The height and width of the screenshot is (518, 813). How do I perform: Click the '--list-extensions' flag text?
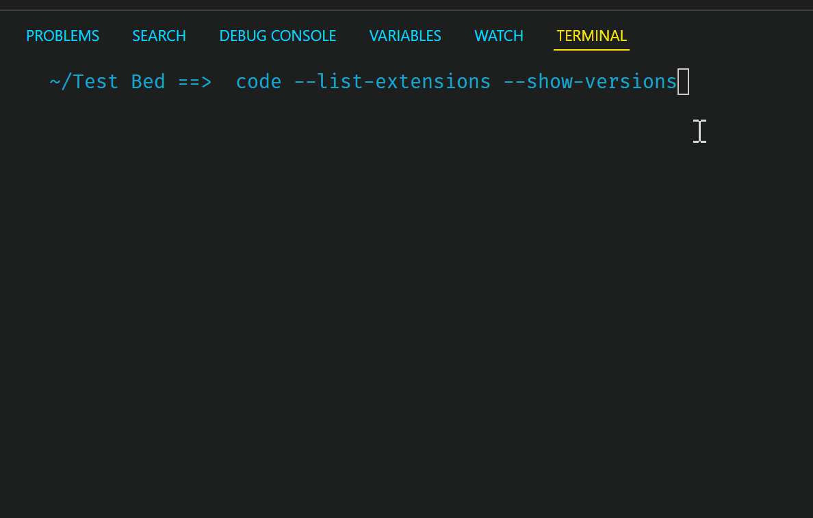(x=393, y=81)
